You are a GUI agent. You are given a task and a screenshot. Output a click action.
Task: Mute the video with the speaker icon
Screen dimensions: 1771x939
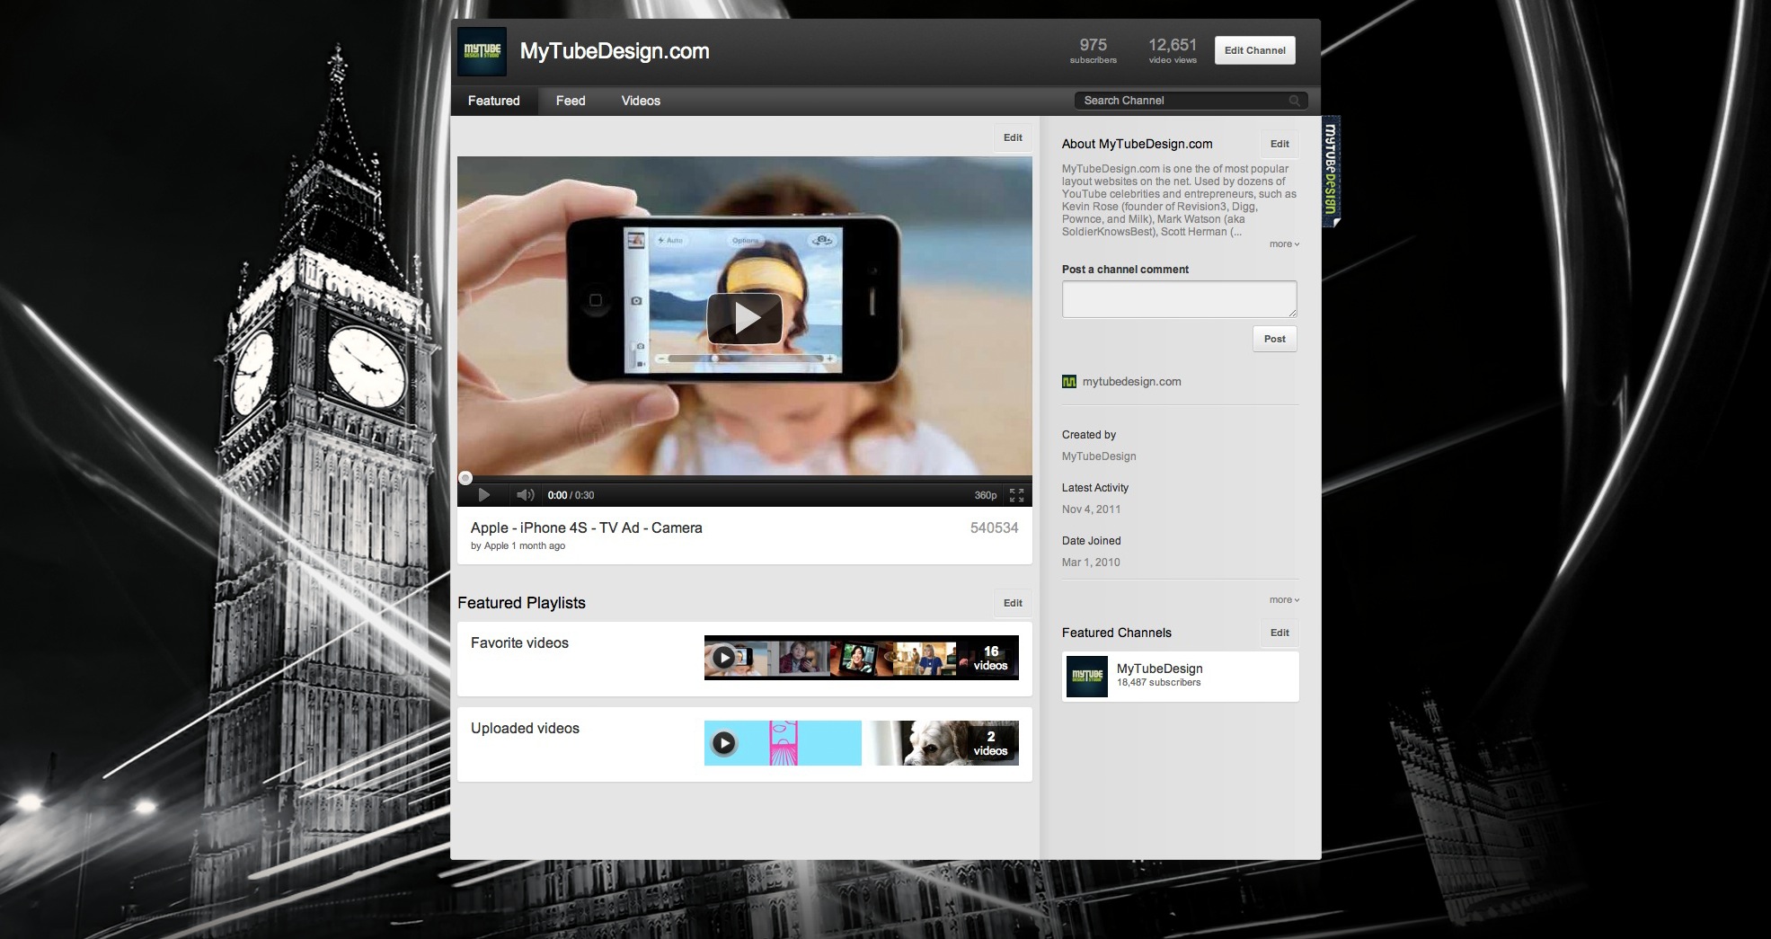pos(526,495)
